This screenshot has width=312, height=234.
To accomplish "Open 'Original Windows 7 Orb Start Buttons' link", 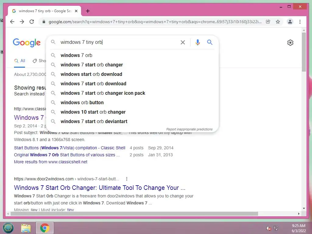I will pos(67,155).
